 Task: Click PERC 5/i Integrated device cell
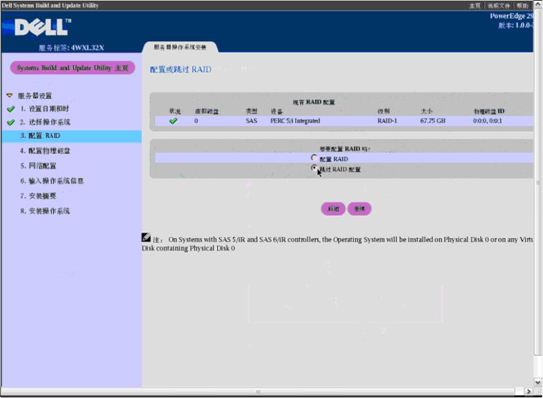pyautogui.click(x=295, y=121)
